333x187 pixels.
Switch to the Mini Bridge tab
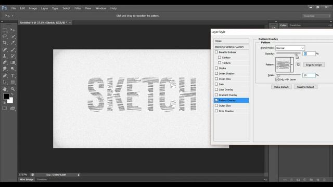pyautogui.click(x=27, y=180)
